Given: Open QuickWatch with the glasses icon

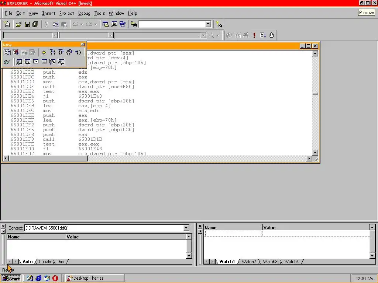Looking at the screenshot, I should click(x=7, y=62).
